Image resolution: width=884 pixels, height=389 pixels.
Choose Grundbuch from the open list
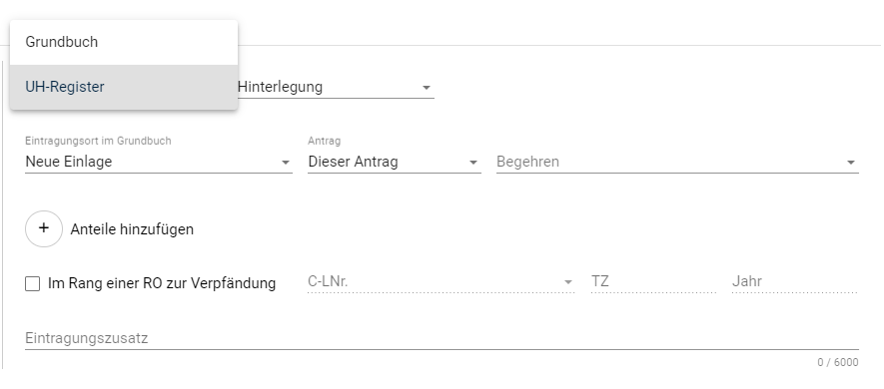coord(124,42)
